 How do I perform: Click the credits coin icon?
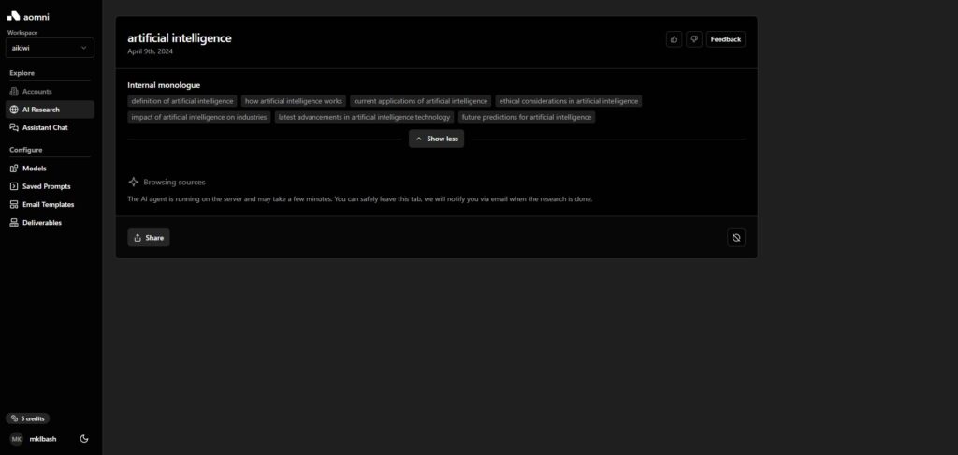pos(15,418)
